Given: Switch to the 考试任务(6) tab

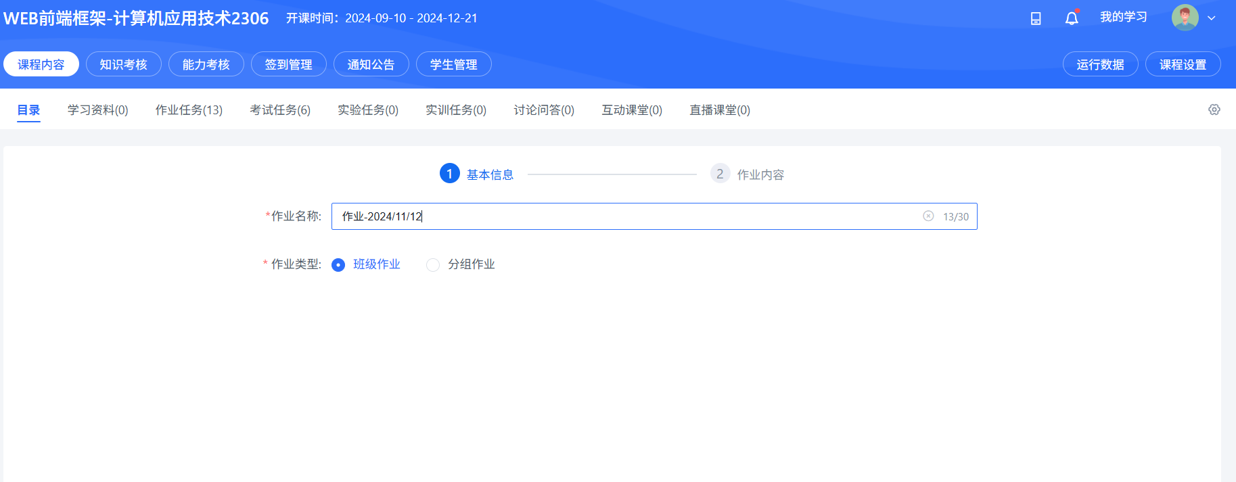Looking at the screenshot, I should (x=280, y=110).
